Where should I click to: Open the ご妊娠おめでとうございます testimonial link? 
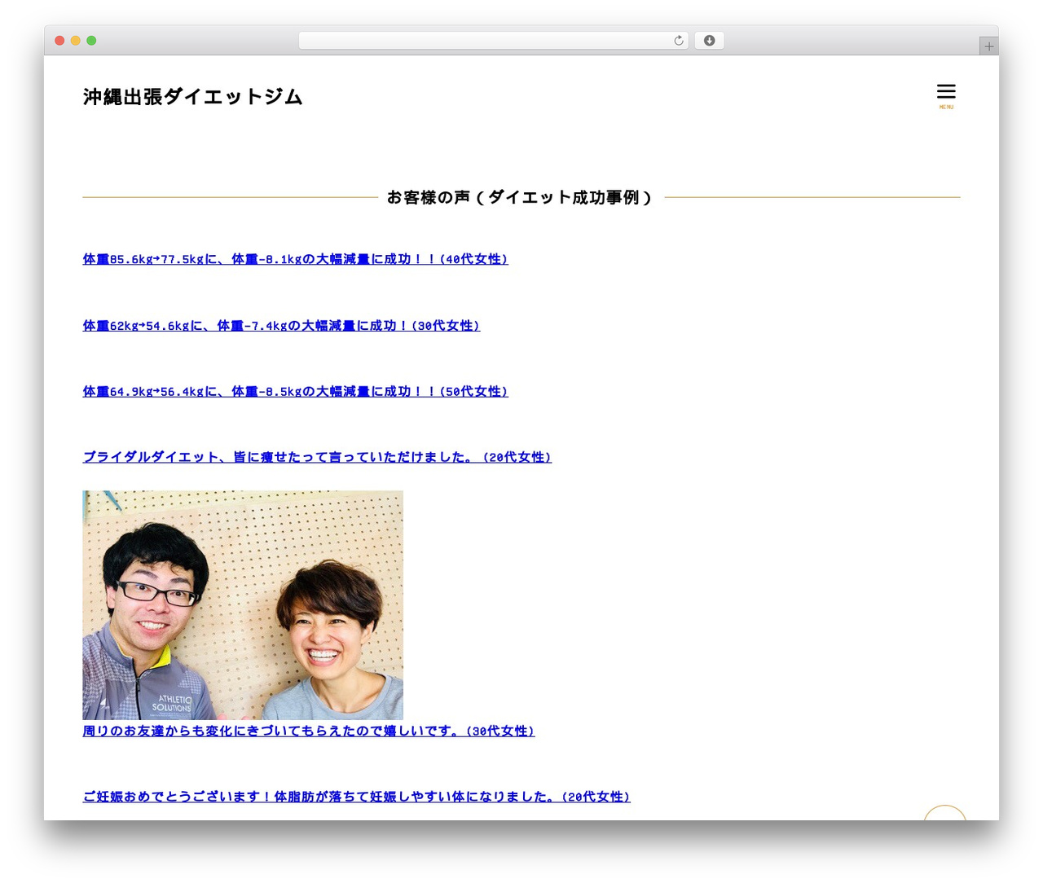click(356, 797)
